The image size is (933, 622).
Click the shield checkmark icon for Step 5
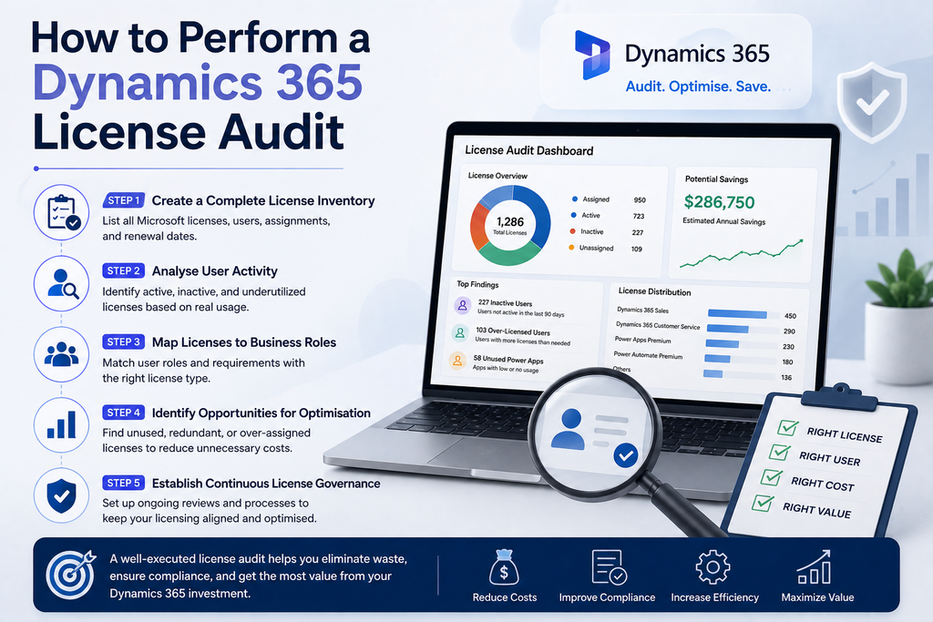(62, 495)
